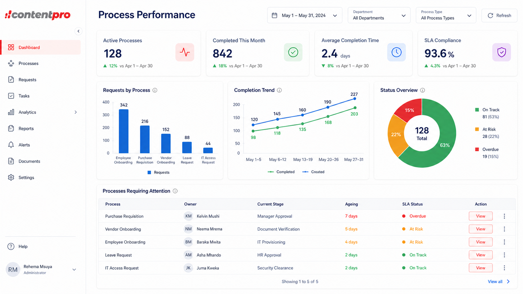Open the Dashboard menu item
This screenshot has width=523, height=294.
click(41, 47)
